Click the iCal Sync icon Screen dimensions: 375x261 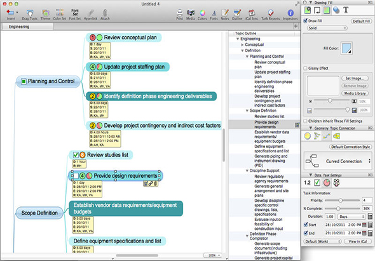pos(252,13)
